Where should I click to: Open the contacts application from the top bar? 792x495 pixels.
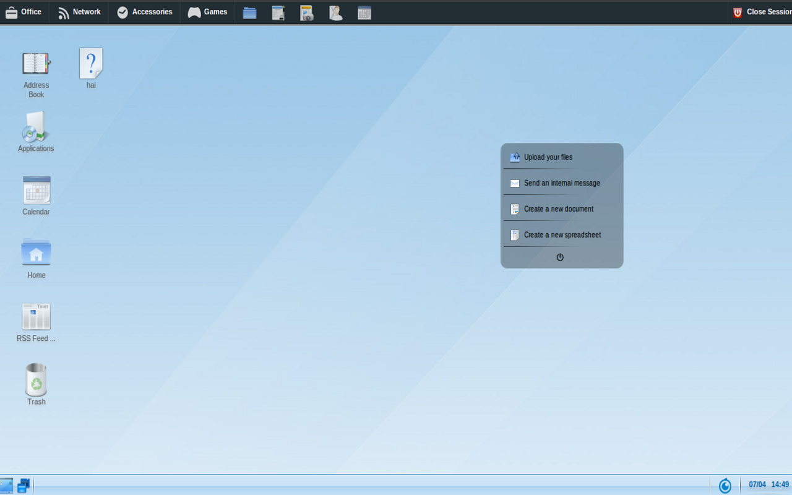(335, 12)
